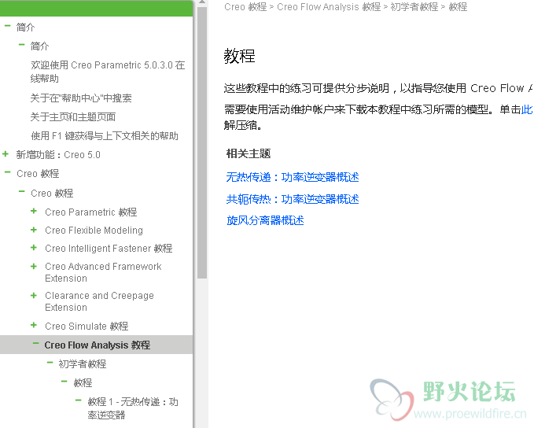Click the navigation tree vertical scrollbar thumb

pos(202,142)
